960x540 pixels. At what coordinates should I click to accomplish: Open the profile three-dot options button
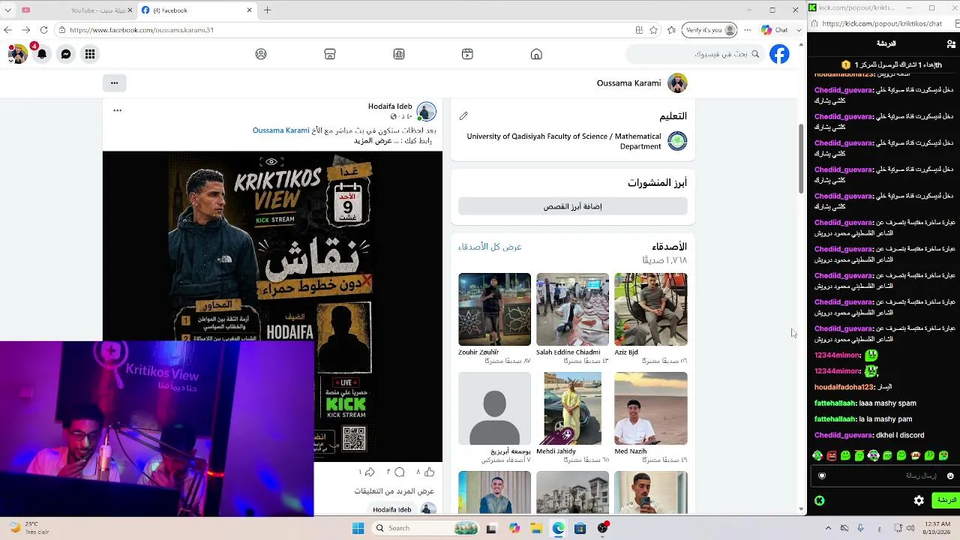(x=114, y=82)
